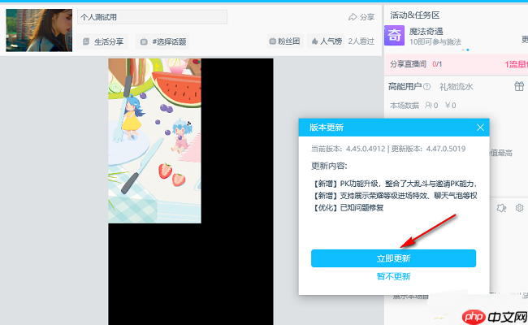This screenshot has width=528, height=325.
Task: Click the 【新增】PK功能升级 update note line
Action: click(x=394, y=184)
